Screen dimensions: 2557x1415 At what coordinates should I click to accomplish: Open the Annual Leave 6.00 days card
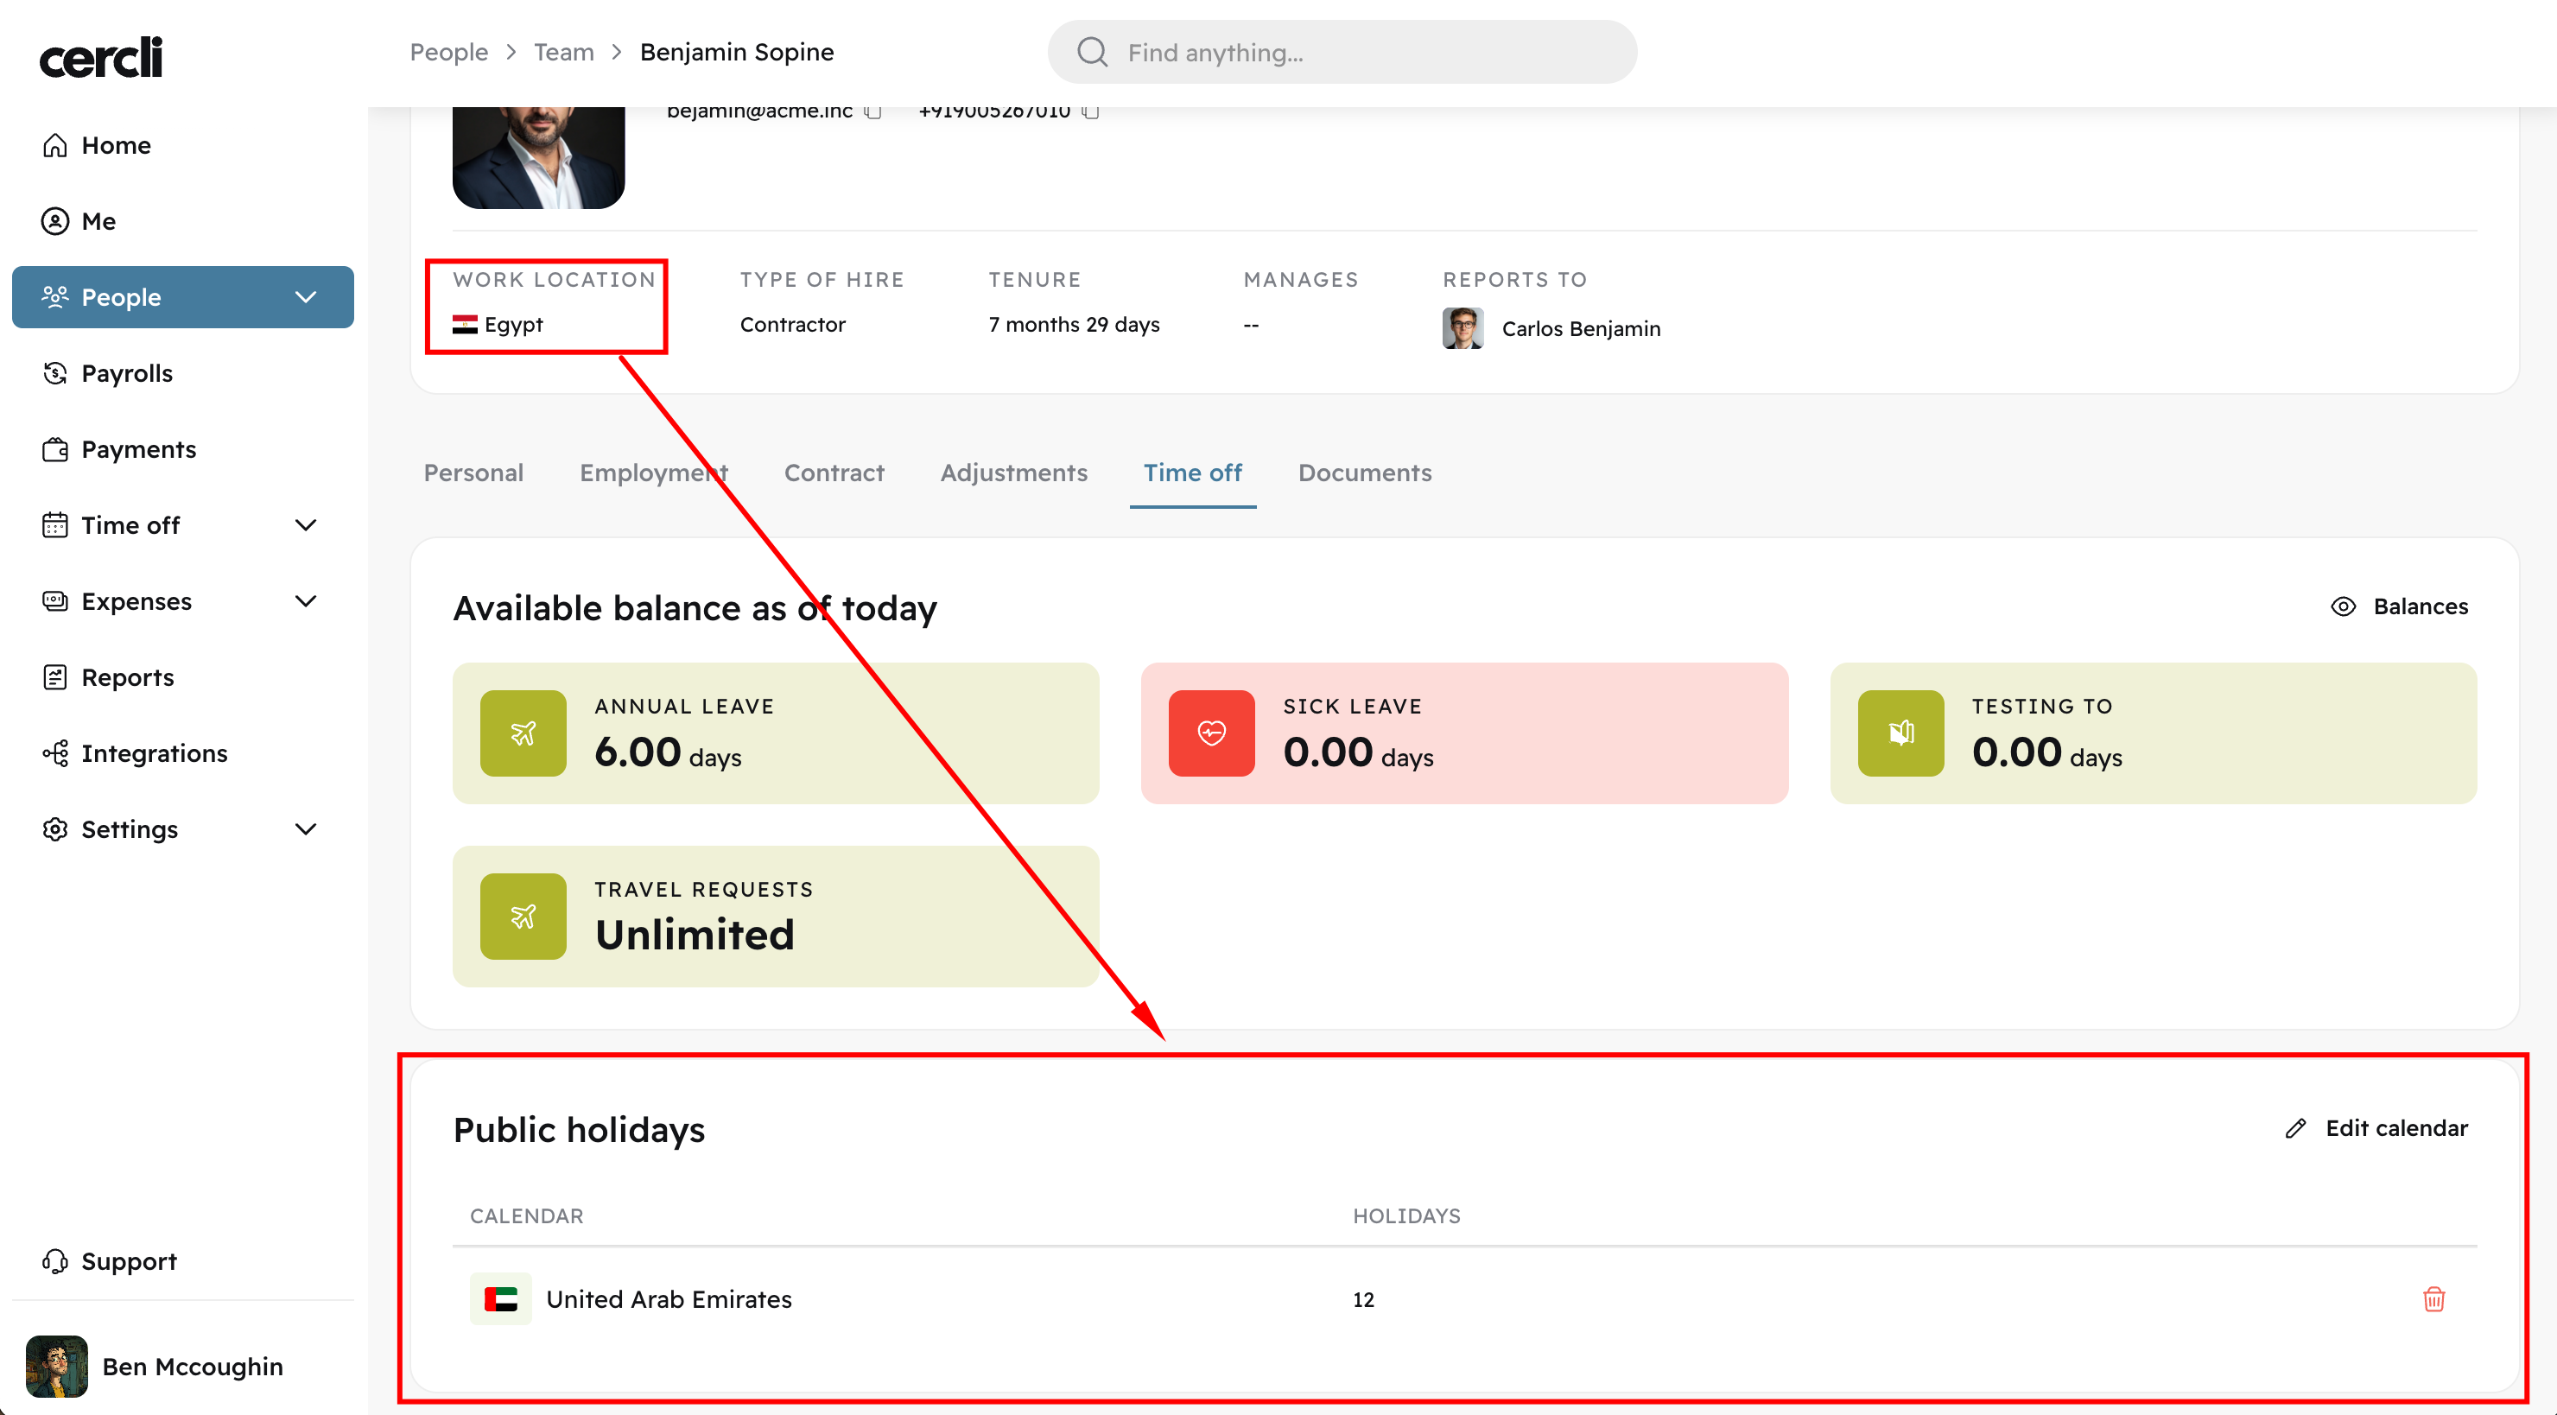click(x=775, y=733)
